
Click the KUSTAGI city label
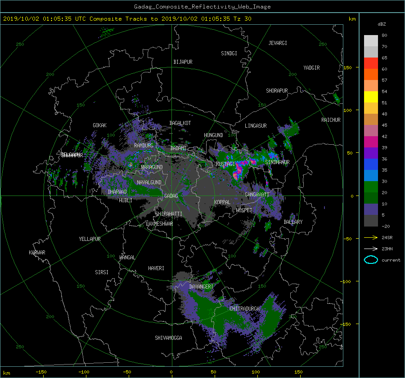[225, 164]
